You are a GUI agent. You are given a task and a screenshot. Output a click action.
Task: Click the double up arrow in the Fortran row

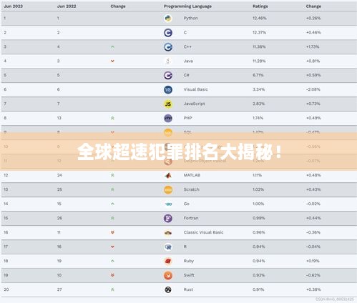112,218
